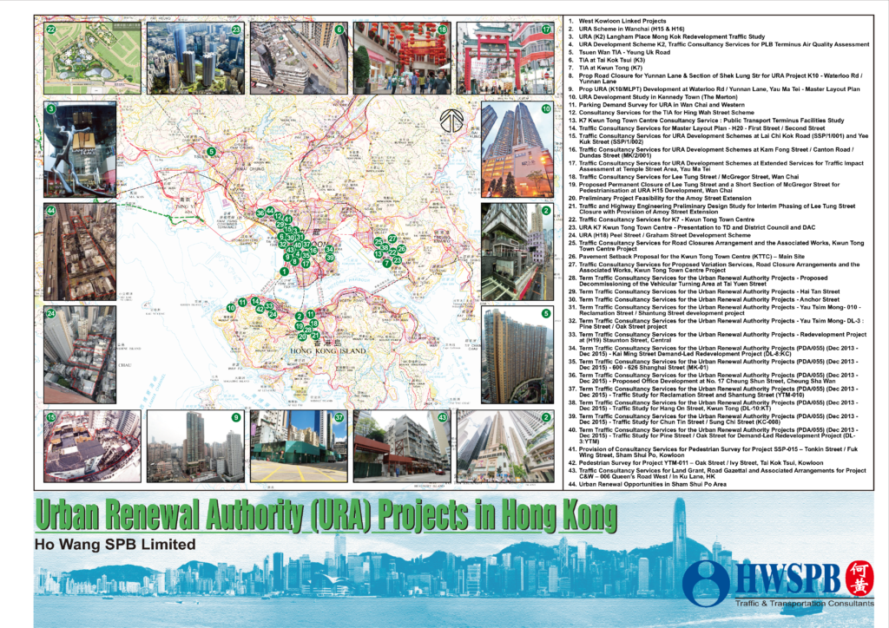Screen dimensions: 889x628
Task: Open the high-rise photo numbered 10
Action: click(x=517, y=149)
